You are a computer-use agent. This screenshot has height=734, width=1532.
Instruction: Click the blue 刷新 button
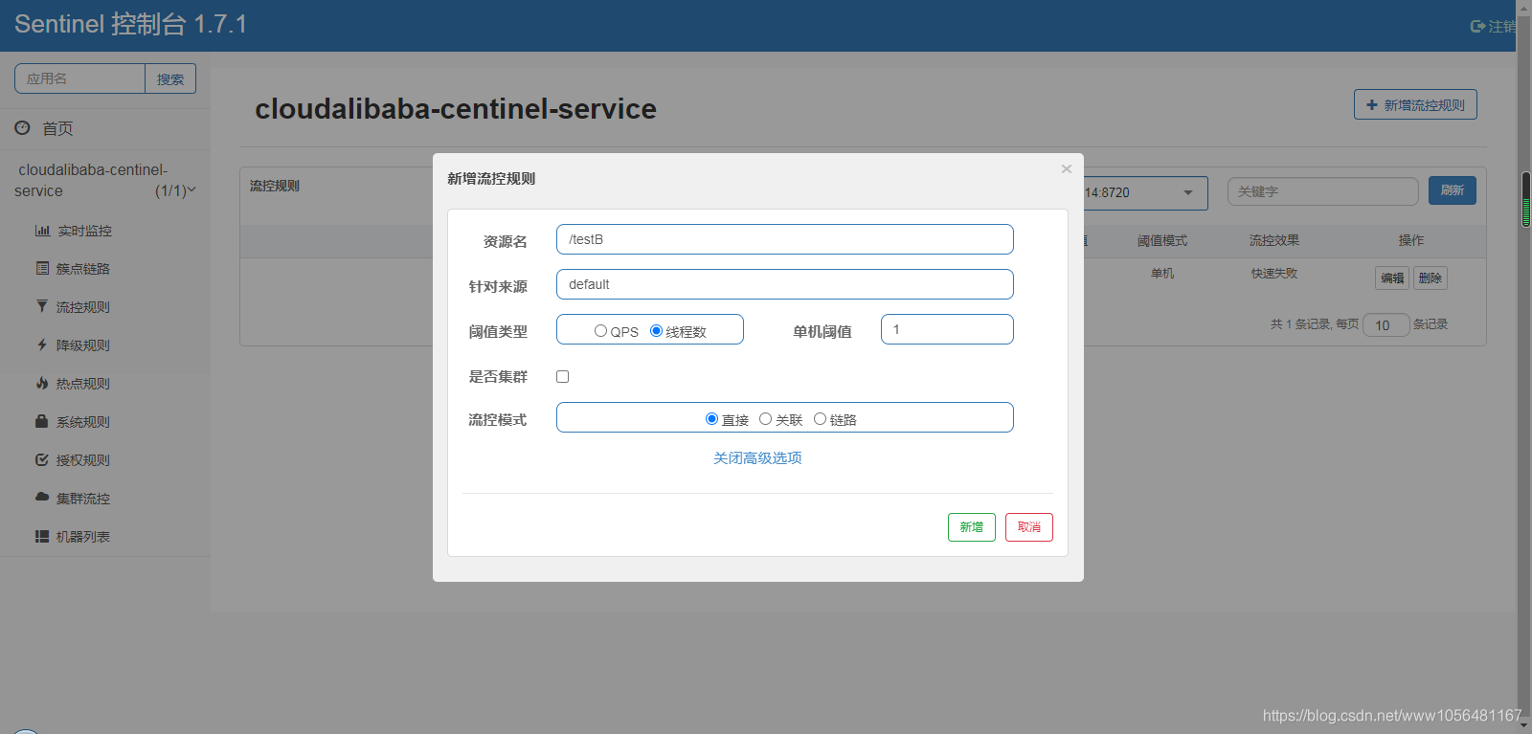pyautogui.click(x=1453, y=190)
